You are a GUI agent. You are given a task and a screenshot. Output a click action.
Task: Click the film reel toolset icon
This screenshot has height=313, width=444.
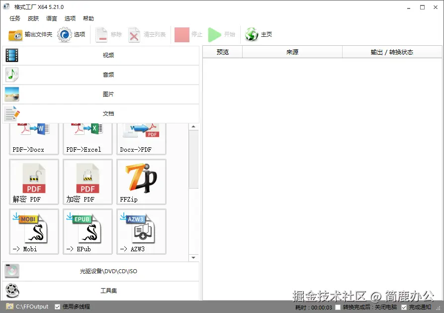(x=12, y=291)
